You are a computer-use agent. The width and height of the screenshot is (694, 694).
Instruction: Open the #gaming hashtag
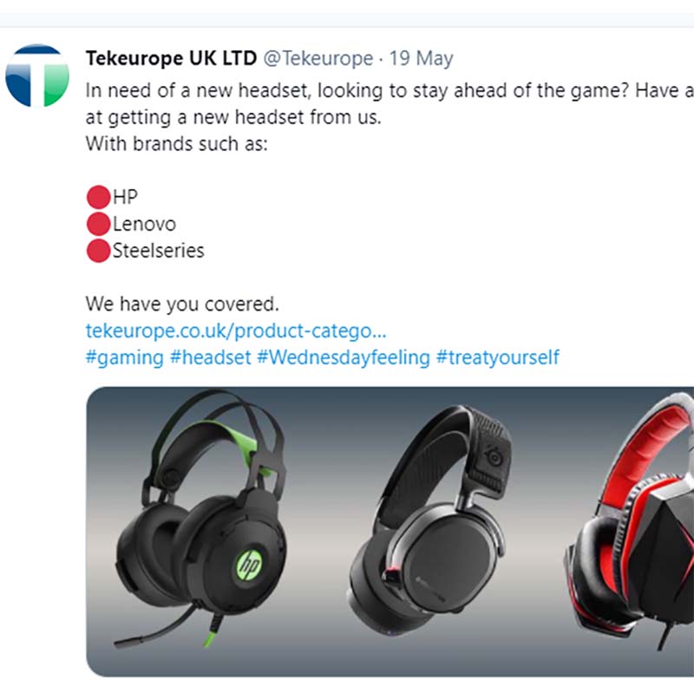pyautogui.click(x=124, y=358)
